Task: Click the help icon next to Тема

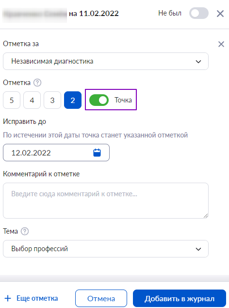Action: [25, 231]
